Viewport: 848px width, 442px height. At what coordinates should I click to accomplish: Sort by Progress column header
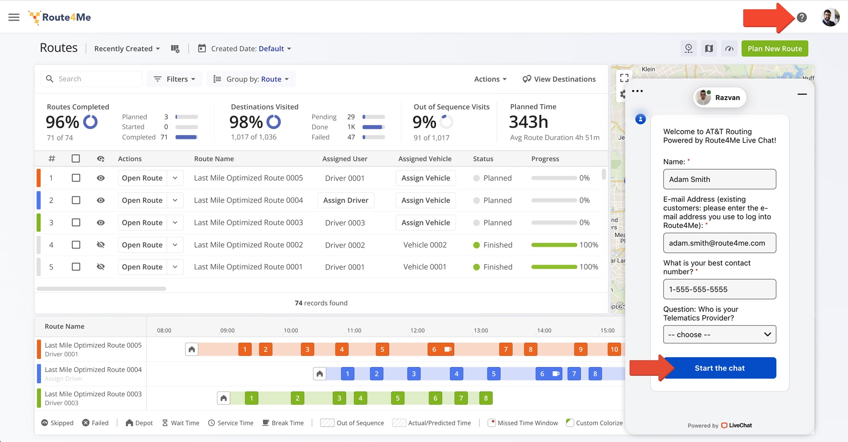[545, 159]
